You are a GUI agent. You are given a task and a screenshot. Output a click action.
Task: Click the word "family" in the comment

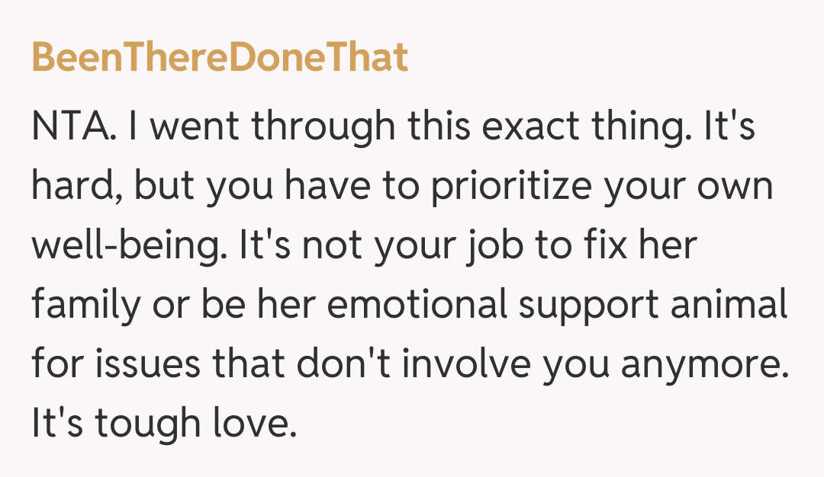[85, 306]
